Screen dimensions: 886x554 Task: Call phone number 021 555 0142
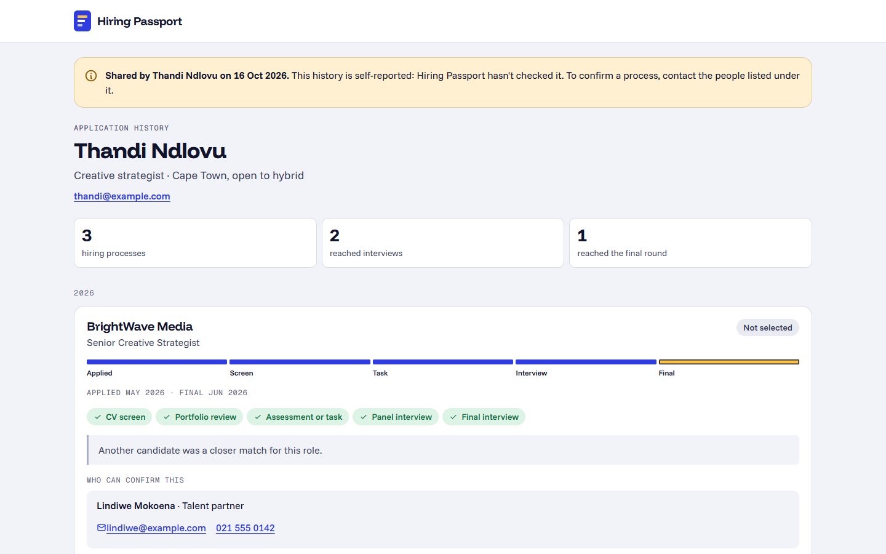point(245,528)
